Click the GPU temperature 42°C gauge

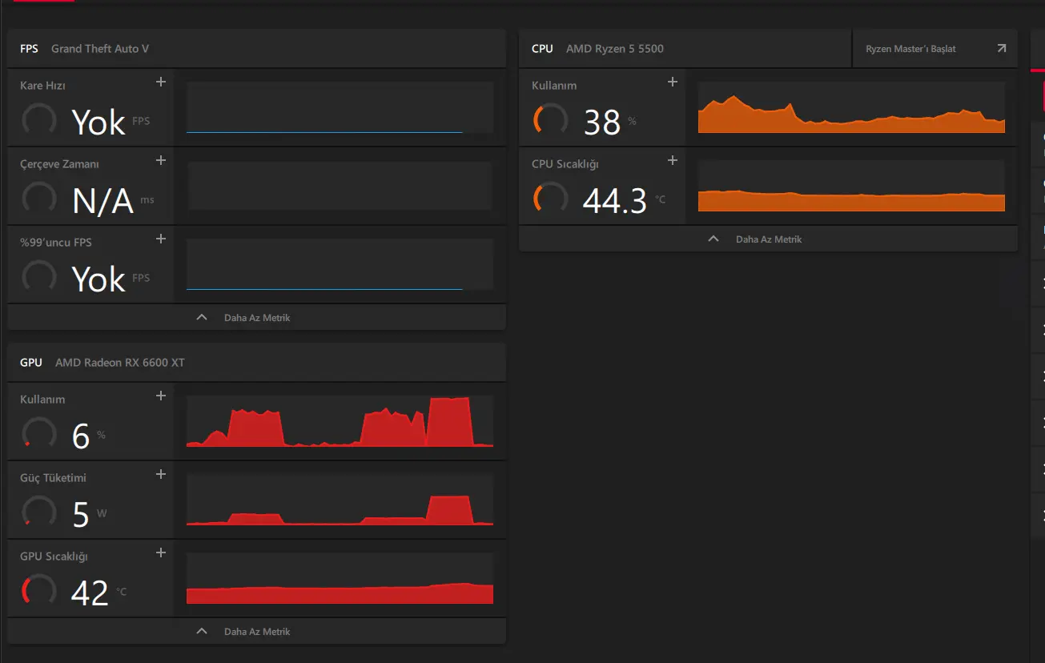pyautogui.click(x=38, y=591)
